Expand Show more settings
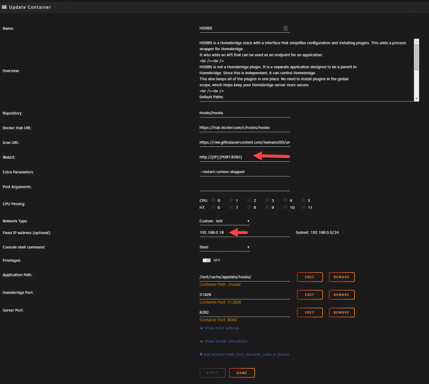The height and width of the screenshot is (384, 429). [221, 328]
